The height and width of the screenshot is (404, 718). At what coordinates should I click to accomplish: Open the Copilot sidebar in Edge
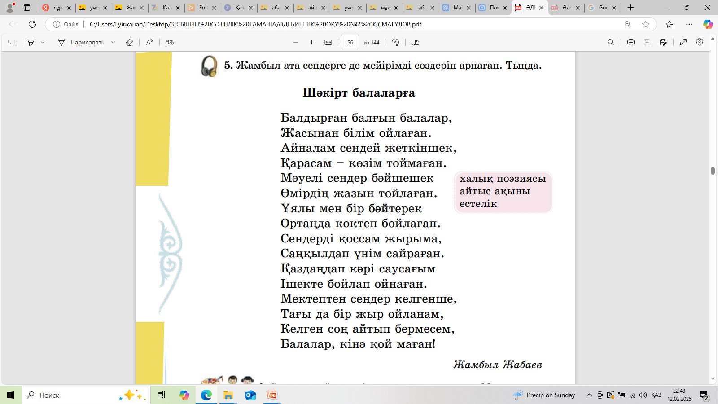pos(708,24)
